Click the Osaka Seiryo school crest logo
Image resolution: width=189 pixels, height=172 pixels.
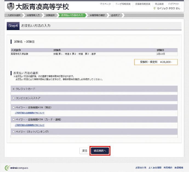(10, 6)
